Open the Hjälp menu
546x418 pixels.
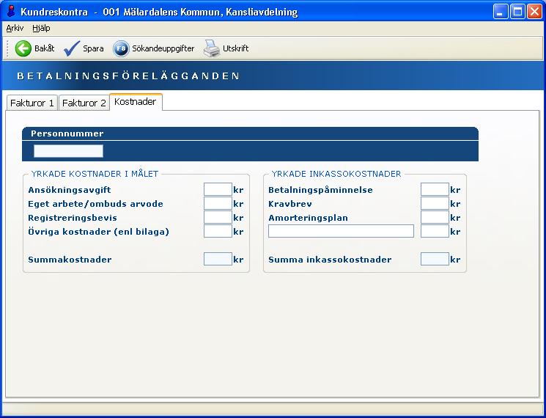(41, 28)
